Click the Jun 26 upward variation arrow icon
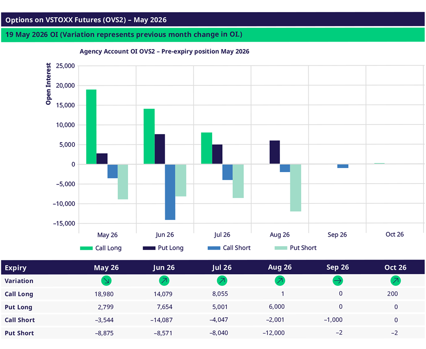 pos(164,280)
